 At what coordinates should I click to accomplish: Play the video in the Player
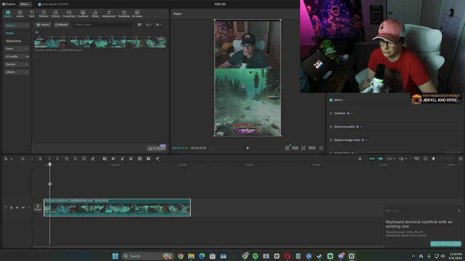coord(248,148)
